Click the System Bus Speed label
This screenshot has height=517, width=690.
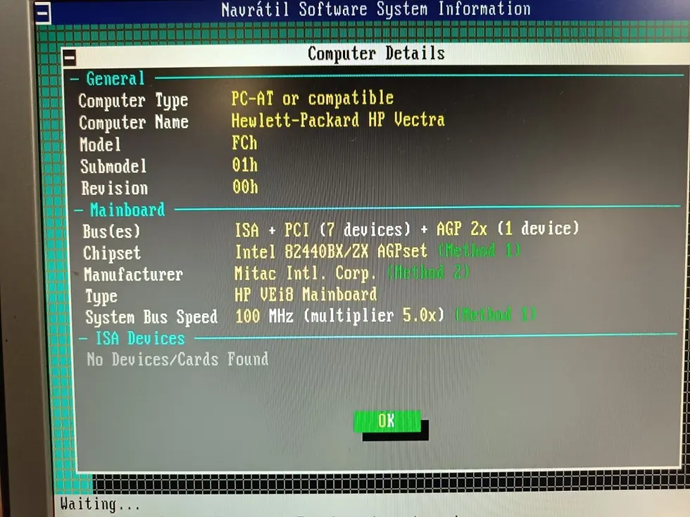click(x=151, y=317)
